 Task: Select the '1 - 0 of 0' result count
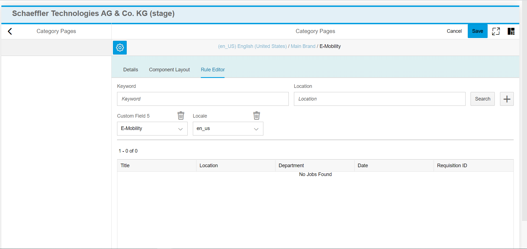click(x=128, y=151)
